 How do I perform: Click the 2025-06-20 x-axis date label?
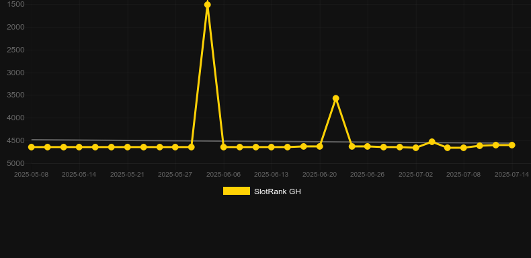pyautogui.click(x=319, y=175)
